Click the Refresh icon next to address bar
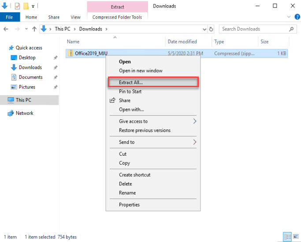 (x=211, y=29)
